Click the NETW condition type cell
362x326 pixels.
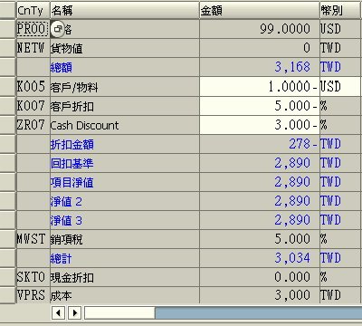[33, 48]
